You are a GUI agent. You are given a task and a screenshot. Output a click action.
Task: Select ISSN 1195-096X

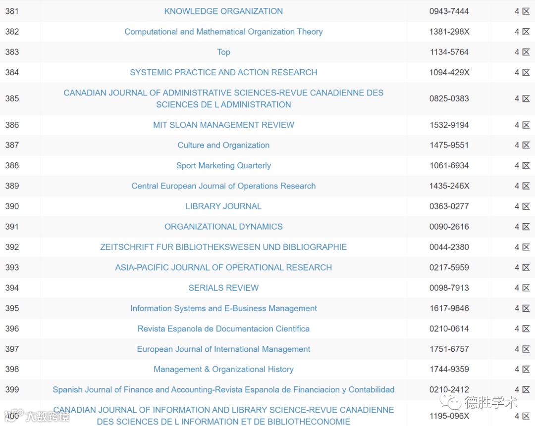449,416
